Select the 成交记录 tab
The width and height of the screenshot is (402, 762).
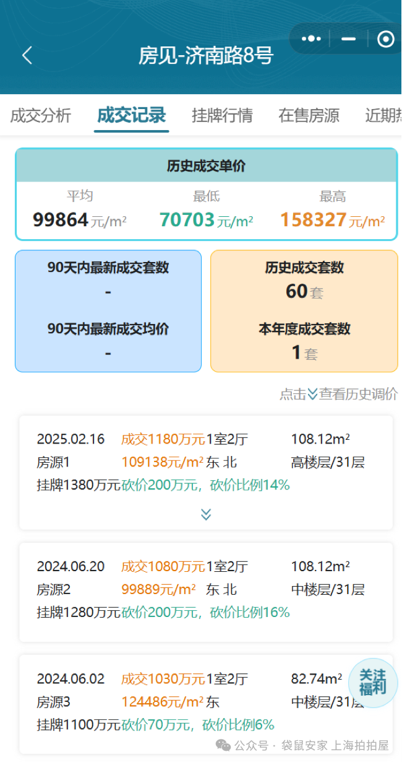click(x=131, y=115)
